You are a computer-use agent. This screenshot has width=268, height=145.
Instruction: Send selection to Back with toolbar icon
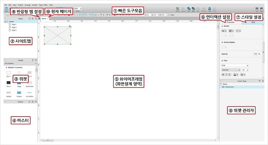(194, 9)
